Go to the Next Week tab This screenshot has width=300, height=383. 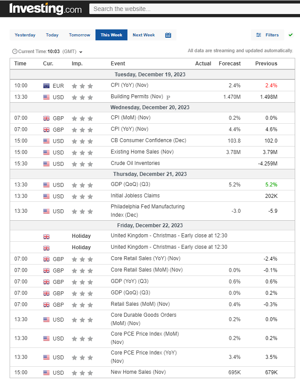tap(144, 35)
